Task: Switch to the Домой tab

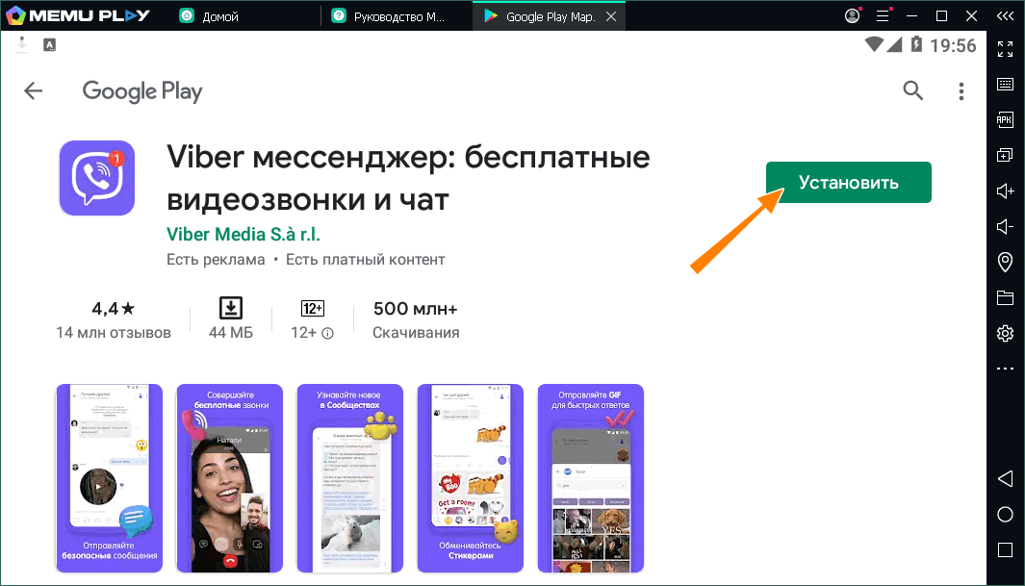Action: click(x=209, y=16)
